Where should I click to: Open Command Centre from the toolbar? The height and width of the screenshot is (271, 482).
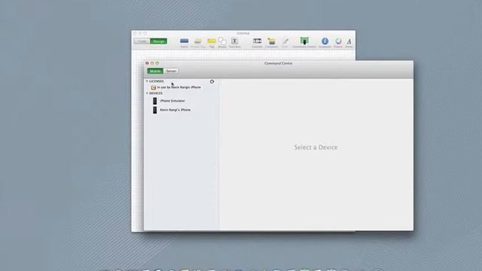pyautogui.click(x=304, y=42)
